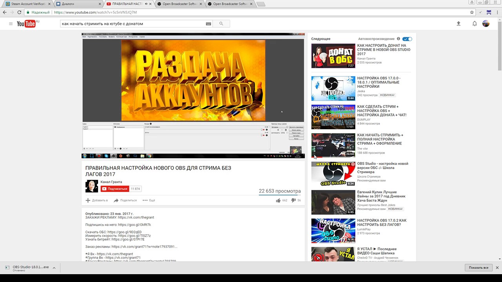Click the 11 874 subscriber count
This screenshot has width=502, height=282.
135,189
